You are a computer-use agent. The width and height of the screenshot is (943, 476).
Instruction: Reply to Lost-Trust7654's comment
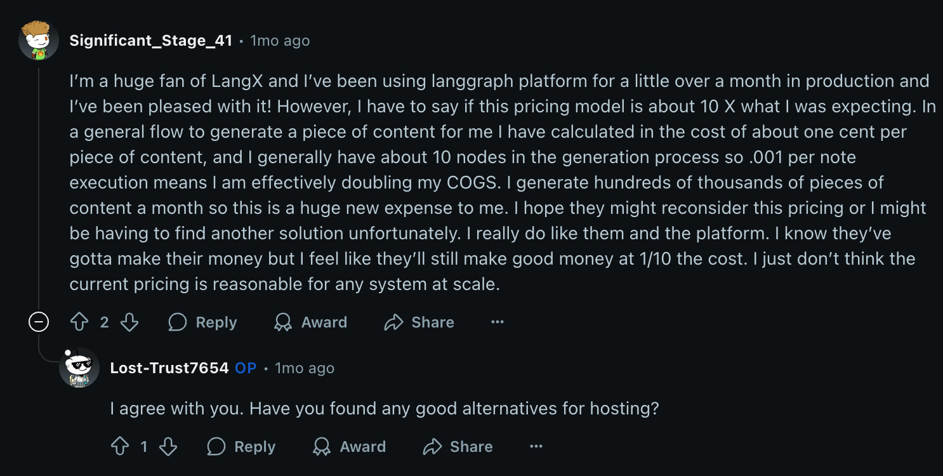click(x=242, y=447)
